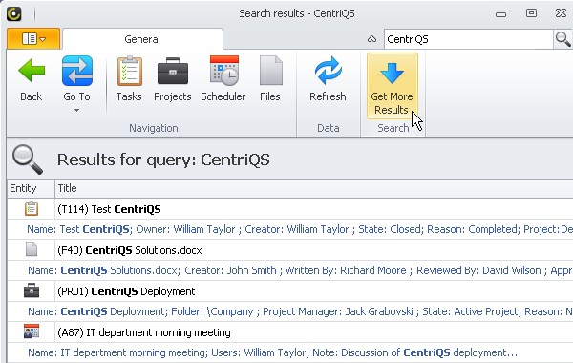Open the Test CentriQS details line
The width and height of the screenshot is (573, 363).
pyautogui.click(x=290, y=229)
